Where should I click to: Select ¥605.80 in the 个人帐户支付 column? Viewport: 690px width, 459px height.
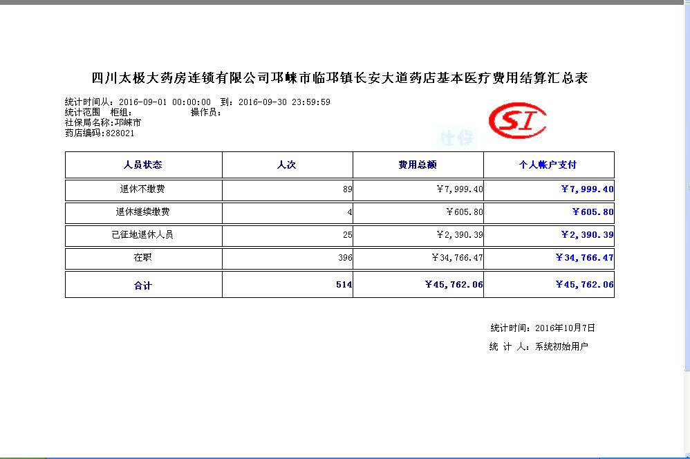tap(593, 212)
